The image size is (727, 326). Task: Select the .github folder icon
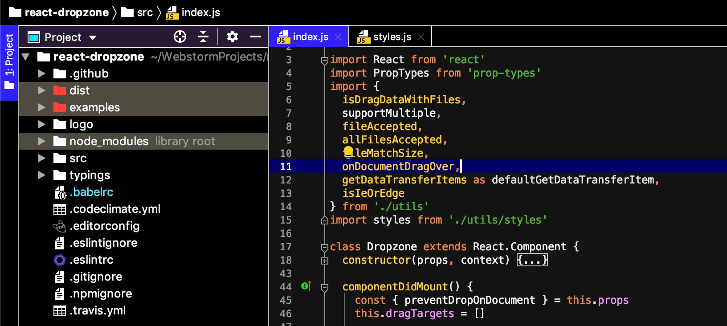(60, 73)
